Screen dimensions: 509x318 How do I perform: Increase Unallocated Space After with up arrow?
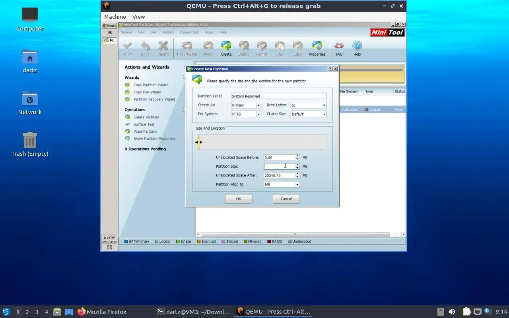297,174
